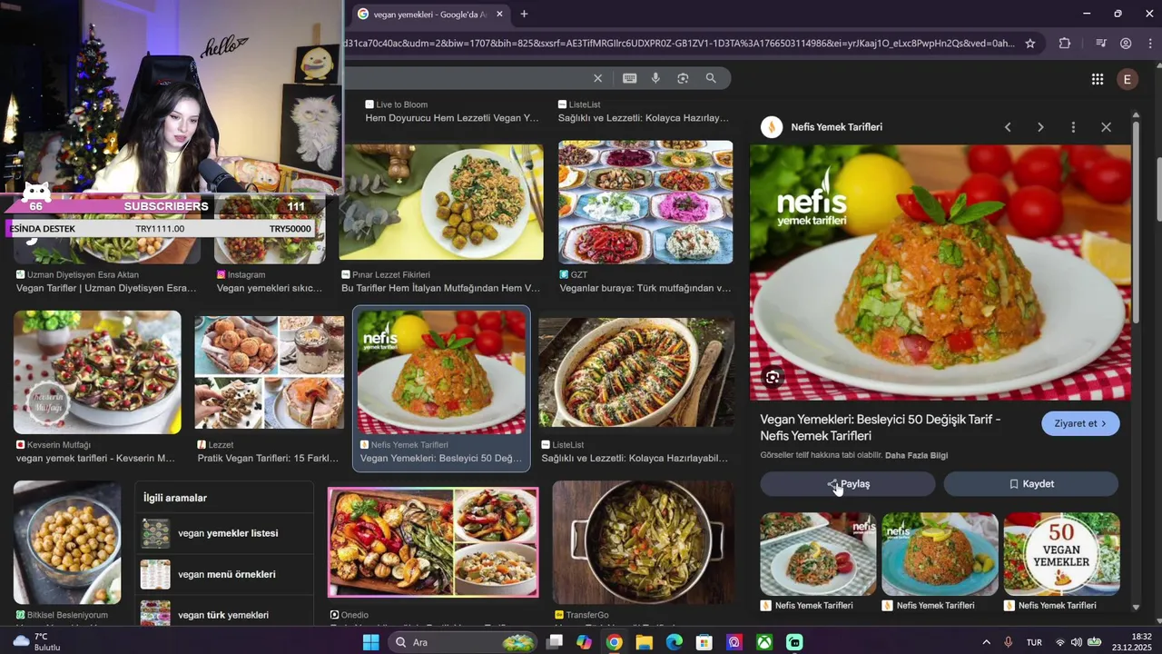Image resolution: width=1162 pixels, height=654 pixels.
Task: Click the browser address bar URL
Action: [679, 43]
